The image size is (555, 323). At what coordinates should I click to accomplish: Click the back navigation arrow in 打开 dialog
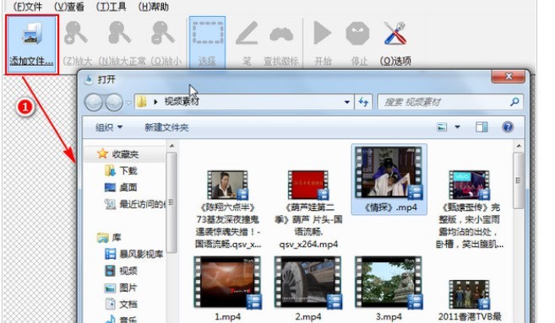point(94,103)
